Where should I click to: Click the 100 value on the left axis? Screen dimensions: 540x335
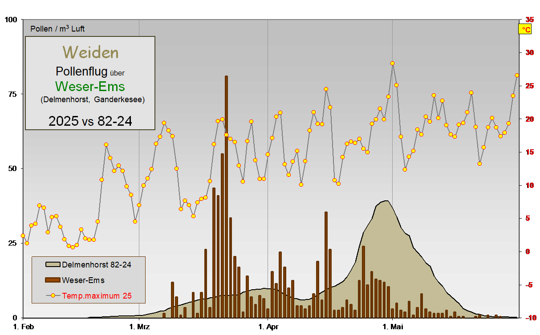pos(11,20)
